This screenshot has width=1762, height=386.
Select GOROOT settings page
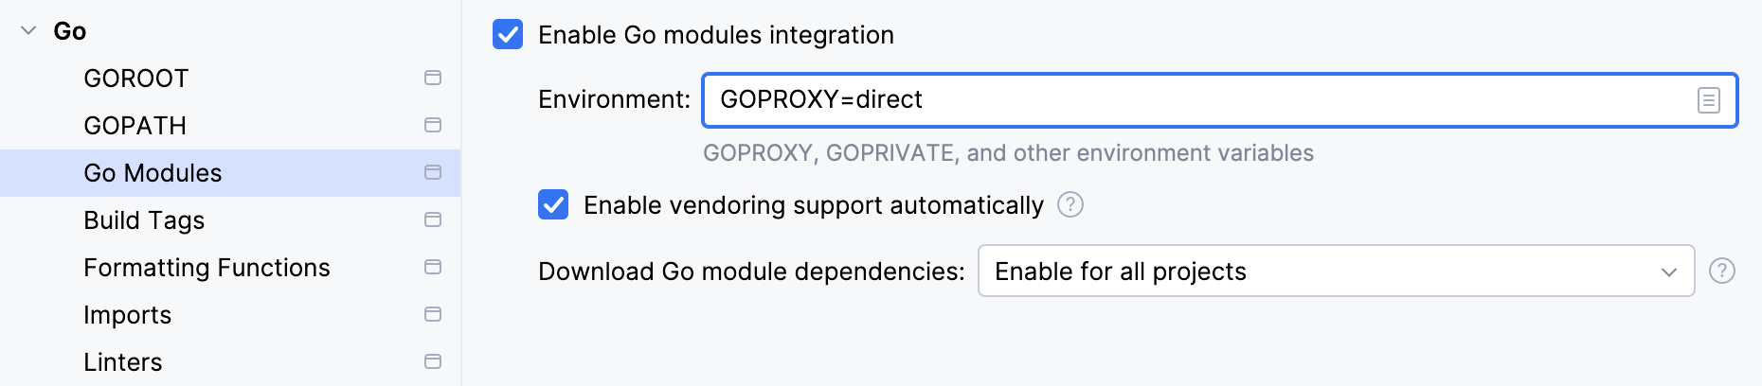pyautogui.click(x=136, y=79)
